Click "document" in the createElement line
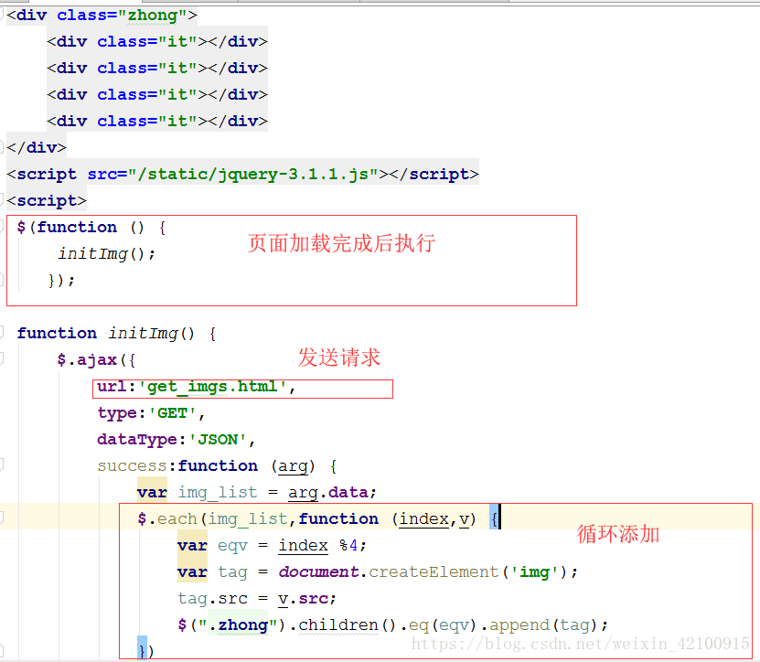 (318, 571)
